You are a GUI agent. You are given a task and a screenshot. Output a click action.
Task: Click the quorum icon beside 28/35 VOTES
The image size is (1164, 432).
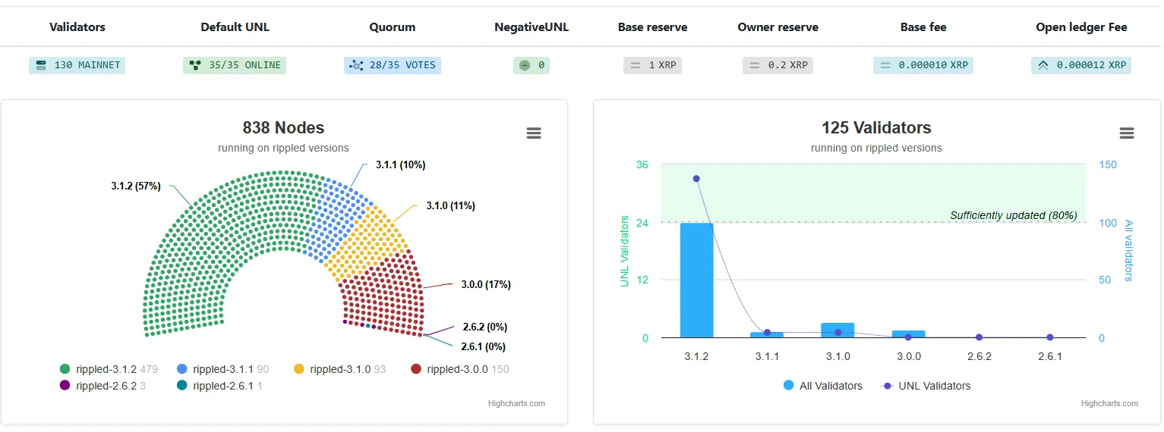pos(356,65)
